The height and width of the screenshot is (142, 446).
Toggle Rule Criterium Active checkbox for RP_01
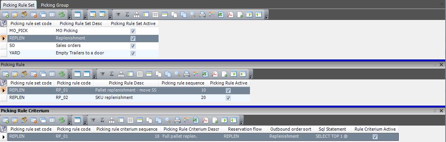pos(375,137)
